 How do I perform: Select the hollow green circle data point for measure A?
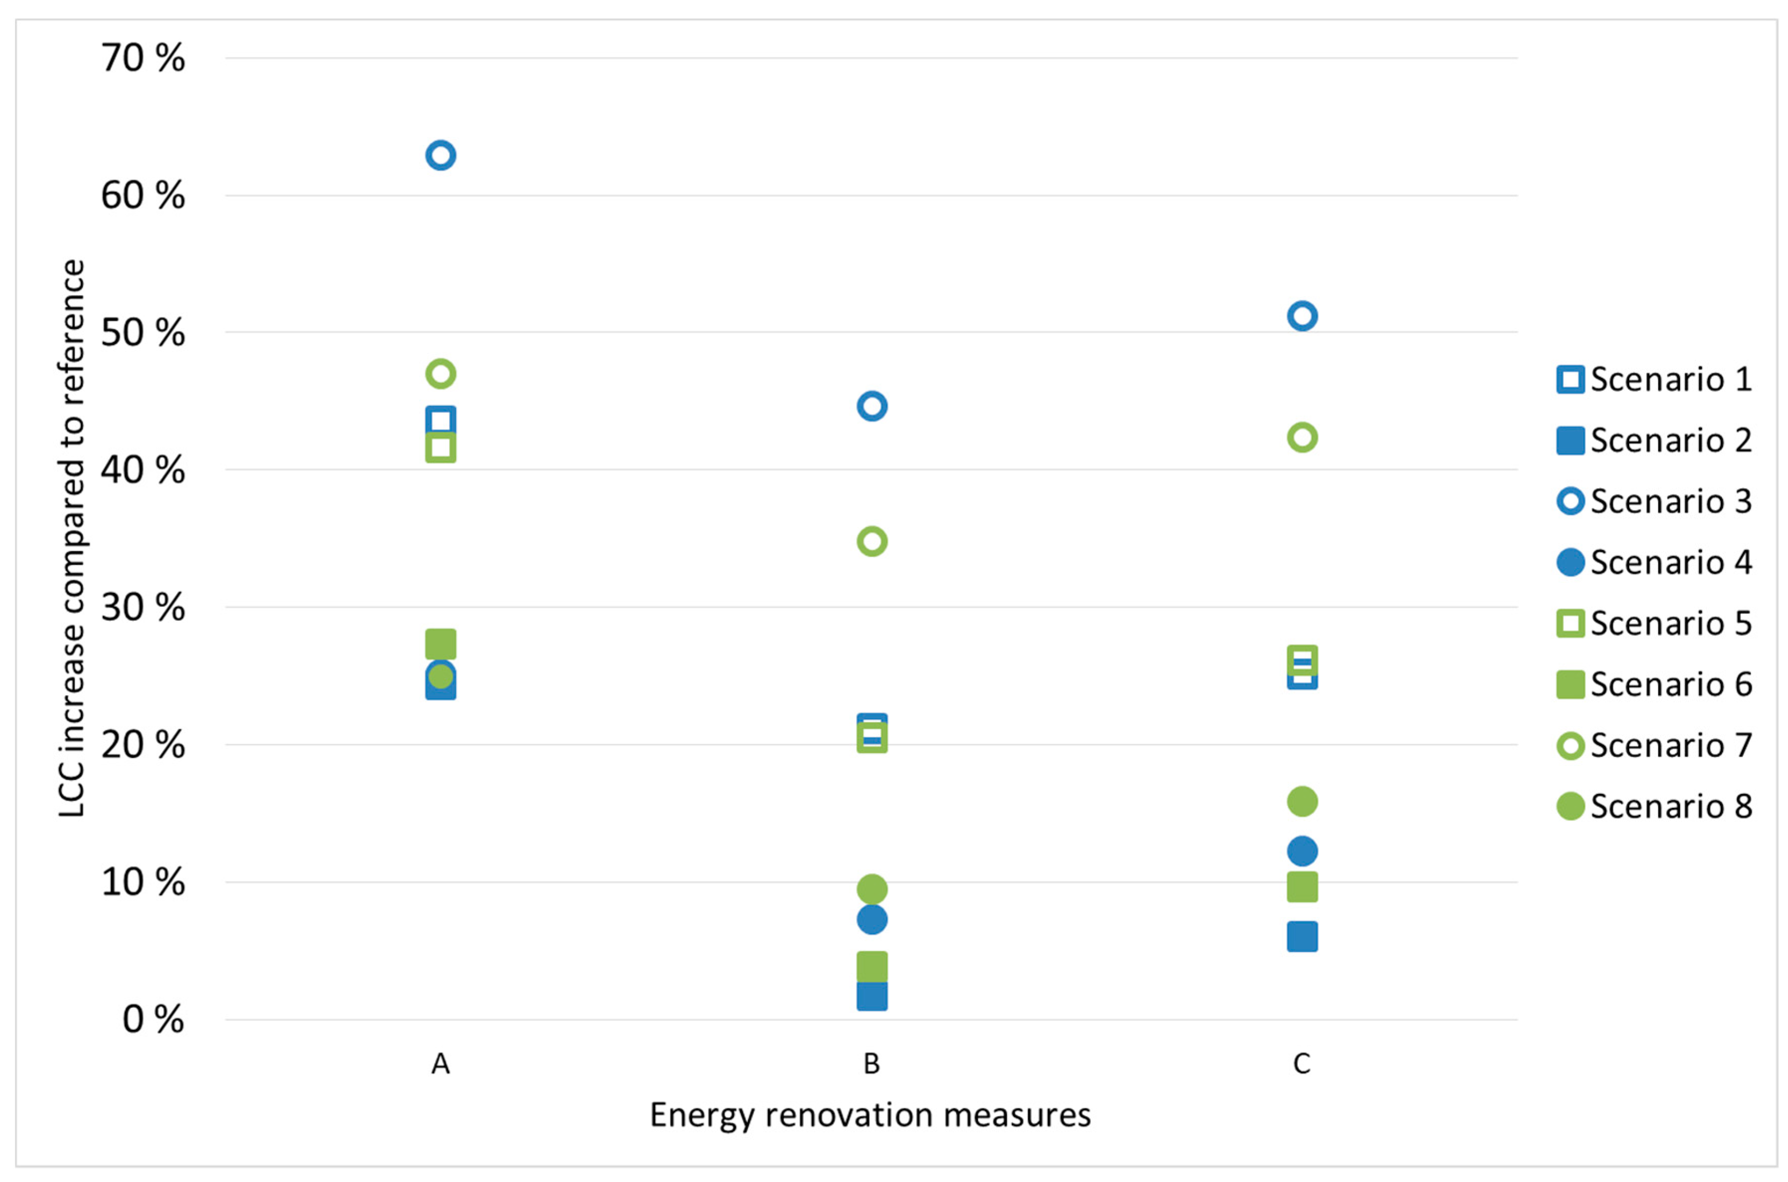441,374
